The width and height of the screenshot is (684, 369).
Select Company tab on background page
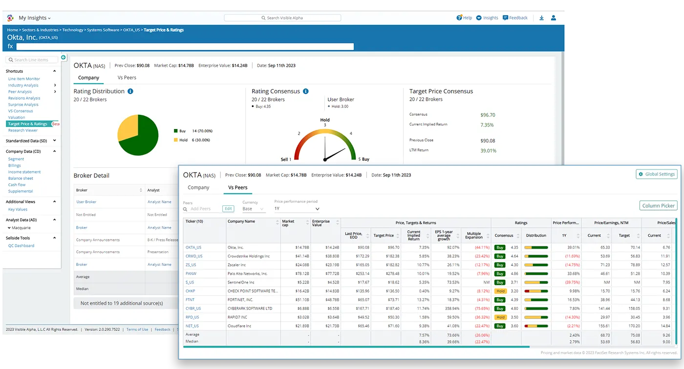pos(89,78)
